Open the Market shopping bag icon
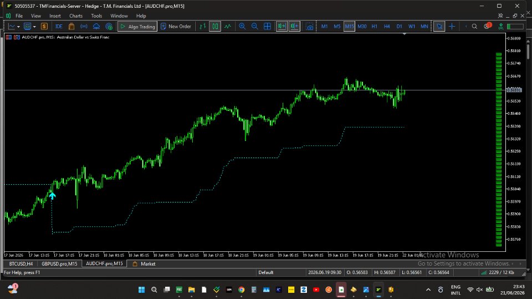This screenshot has height=299, width=532. pyautogui.click(x=71, y=26)
